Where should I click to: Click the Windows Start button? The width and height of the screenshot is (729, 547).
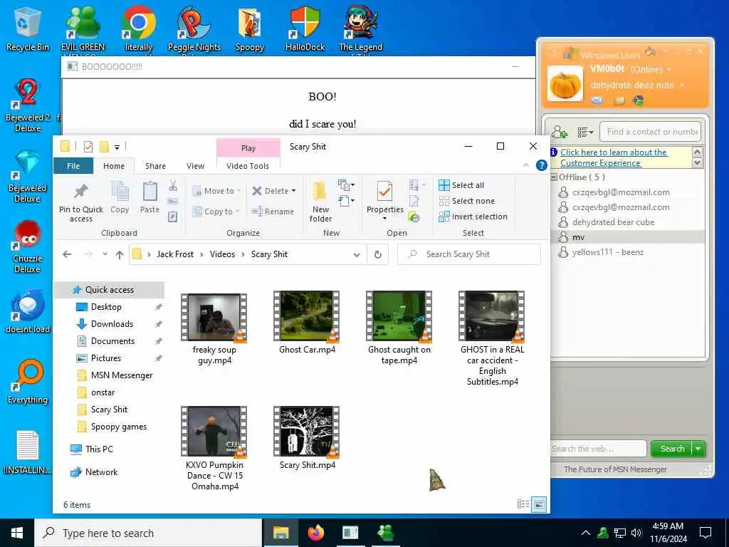point(17,533)
